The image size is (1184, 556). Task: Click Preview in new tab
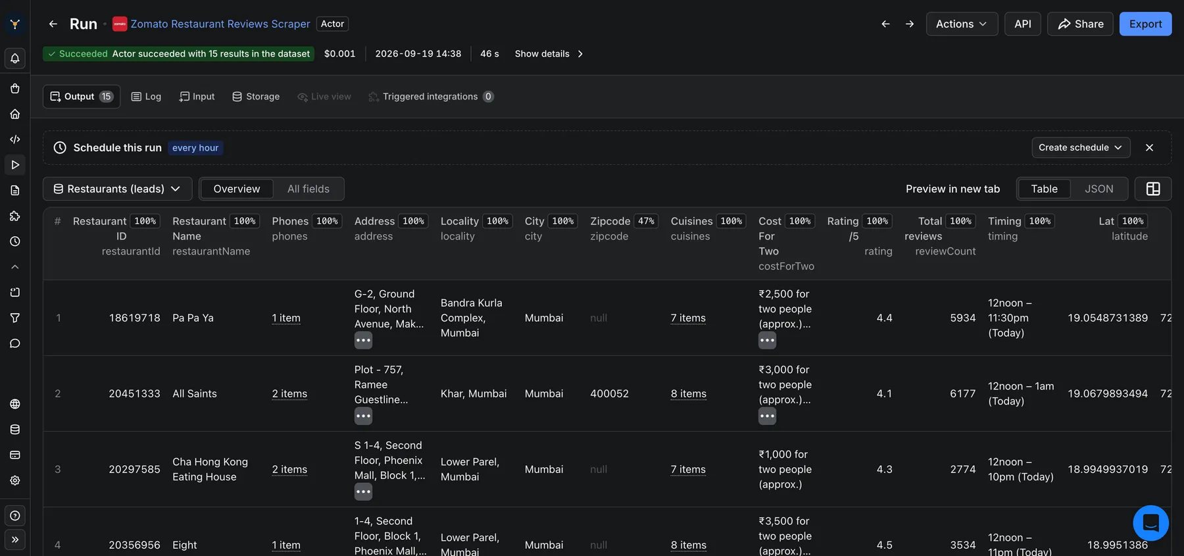click(952, 189)
